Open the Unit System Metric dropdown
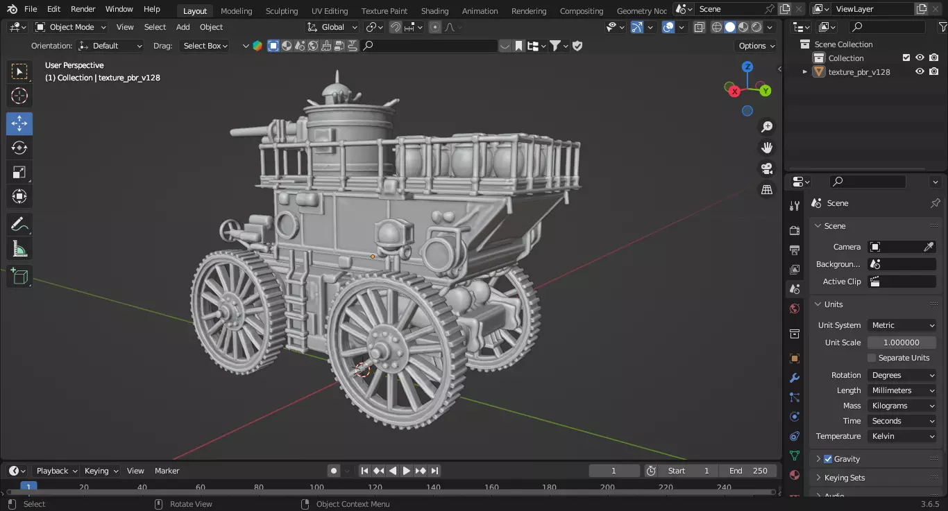 (x=902, y=325)
